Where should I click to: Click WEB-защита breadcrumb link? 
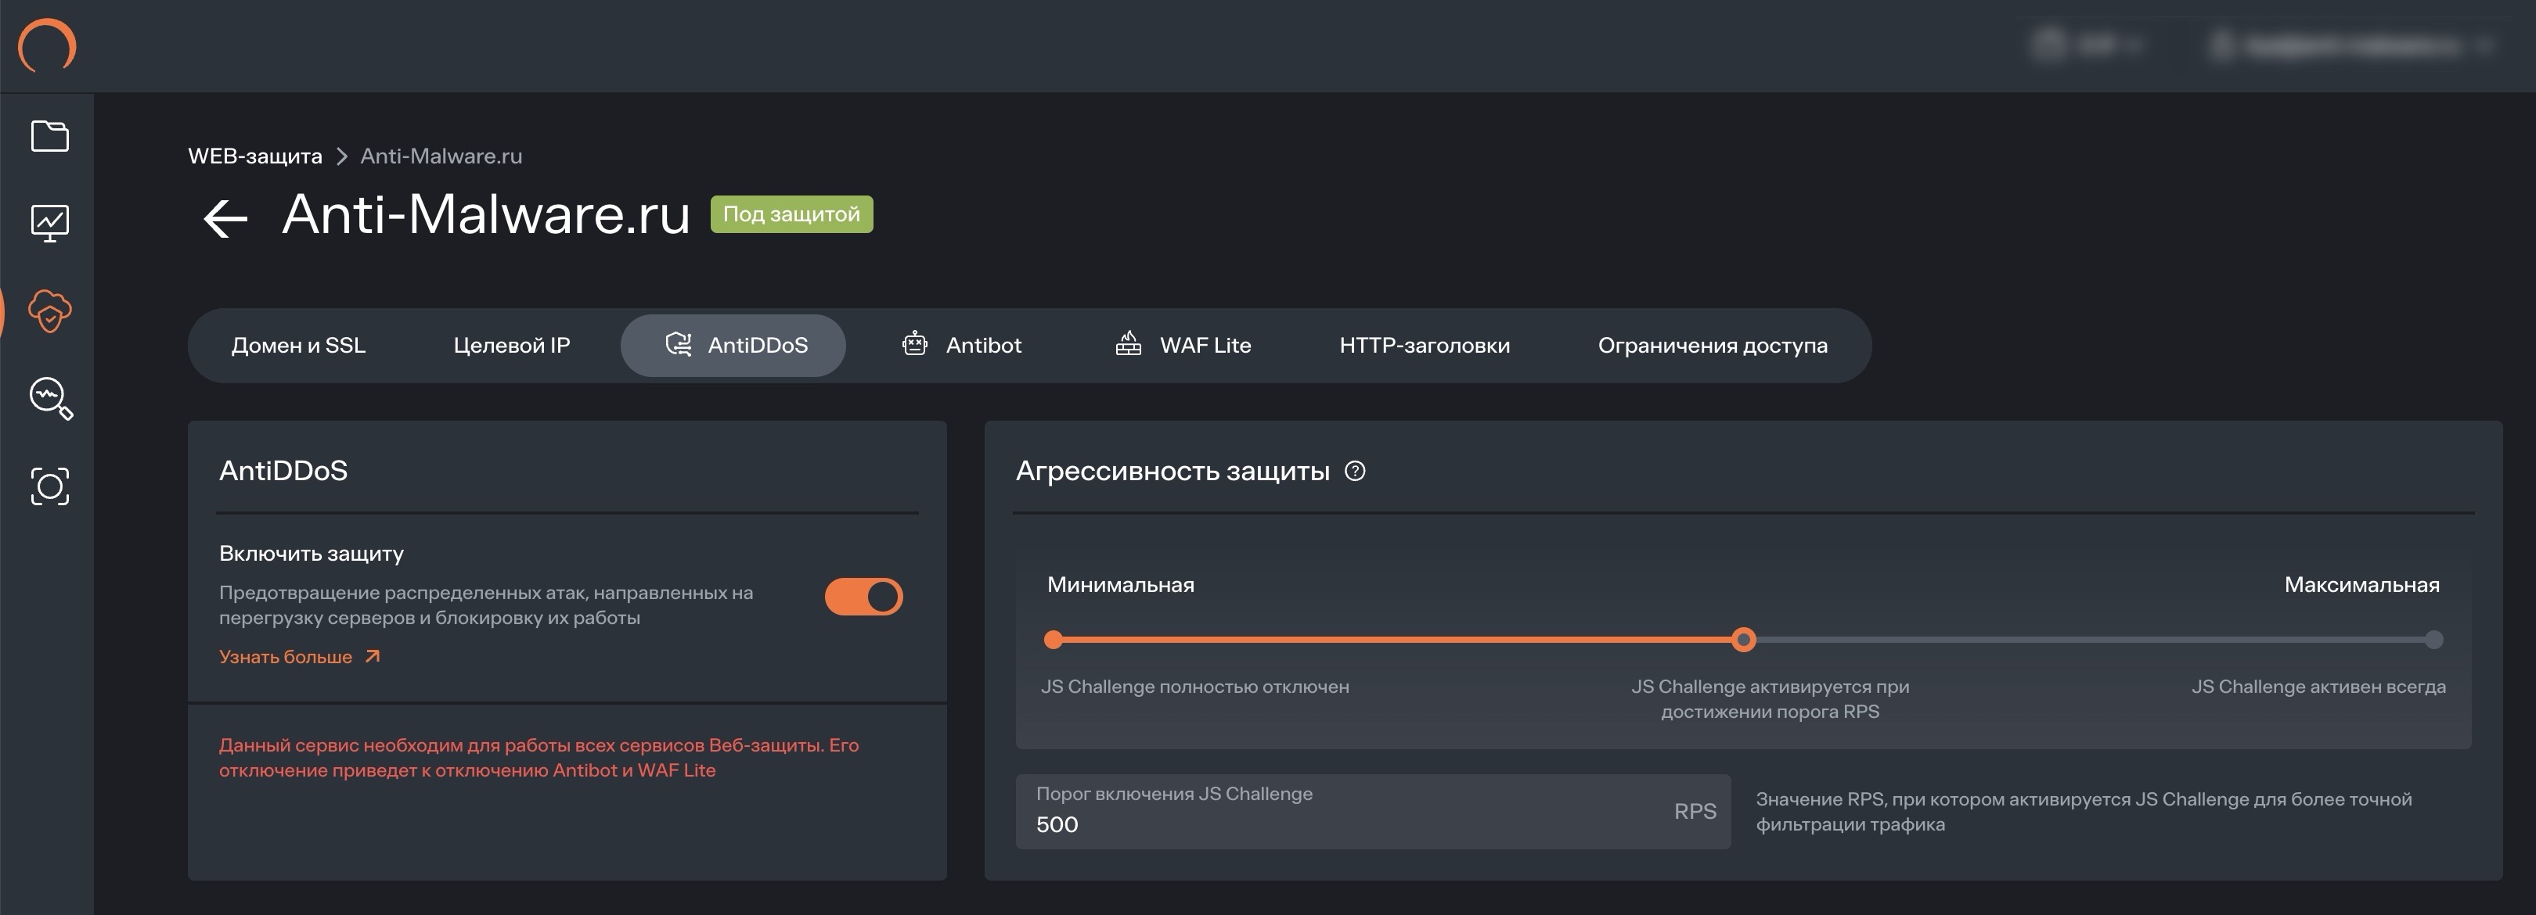pyautogui.click(x=255, y=156)
